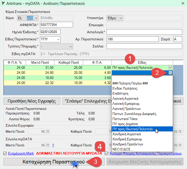This screenshot has width=187, height=169.
Task: Click the 15,00 net amount cell
Action: click(69, 78)
